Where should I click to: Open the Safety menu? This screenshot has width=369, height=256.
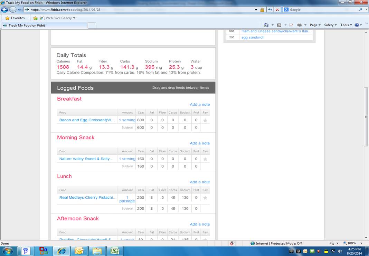click(330, 25)
